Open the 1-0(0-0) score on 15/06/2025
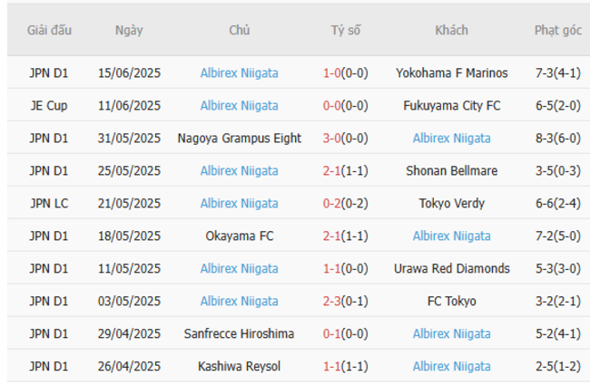The image size is (590, 385). (x=345, y=73)
